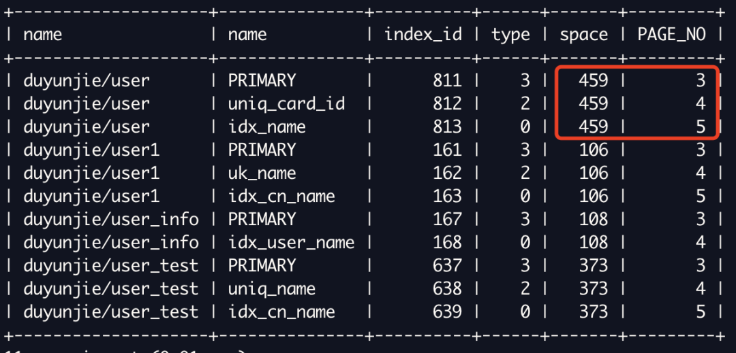Click PRIMARY in the 161 row
Screen dimensions: 736x353
click(x=262, y=150)
